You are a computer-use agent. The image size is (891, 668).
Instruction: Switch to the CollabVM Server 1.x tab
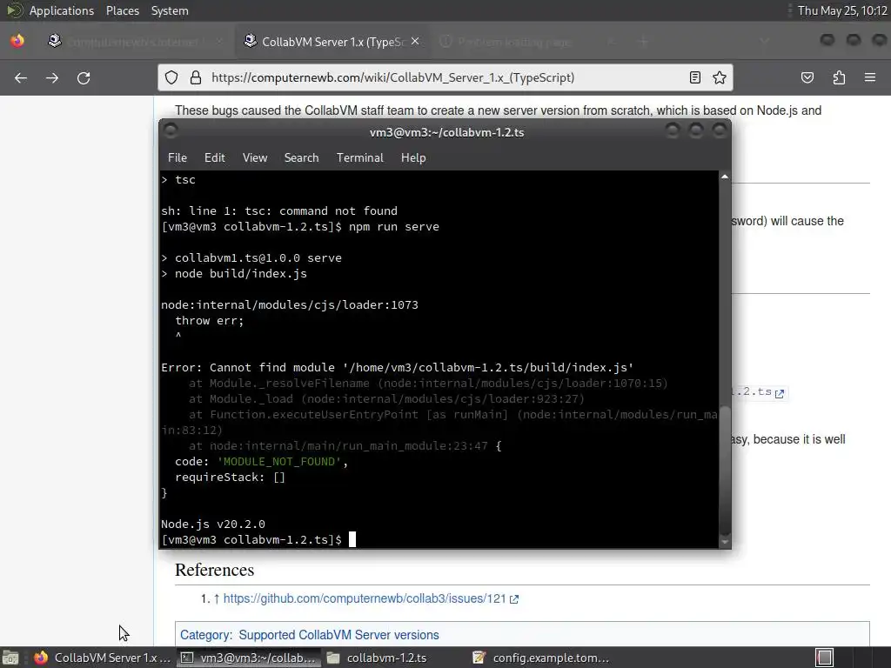[332, 42]
